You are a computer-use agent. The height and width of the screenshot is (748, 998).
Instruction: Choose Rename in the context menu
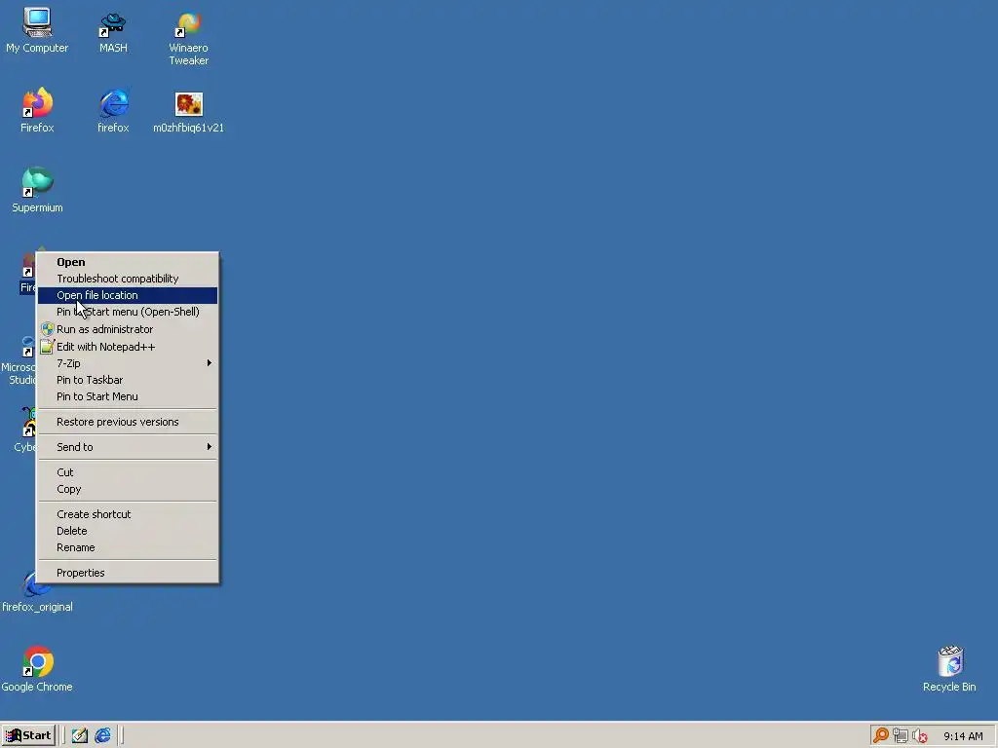(x=128, y=547)
